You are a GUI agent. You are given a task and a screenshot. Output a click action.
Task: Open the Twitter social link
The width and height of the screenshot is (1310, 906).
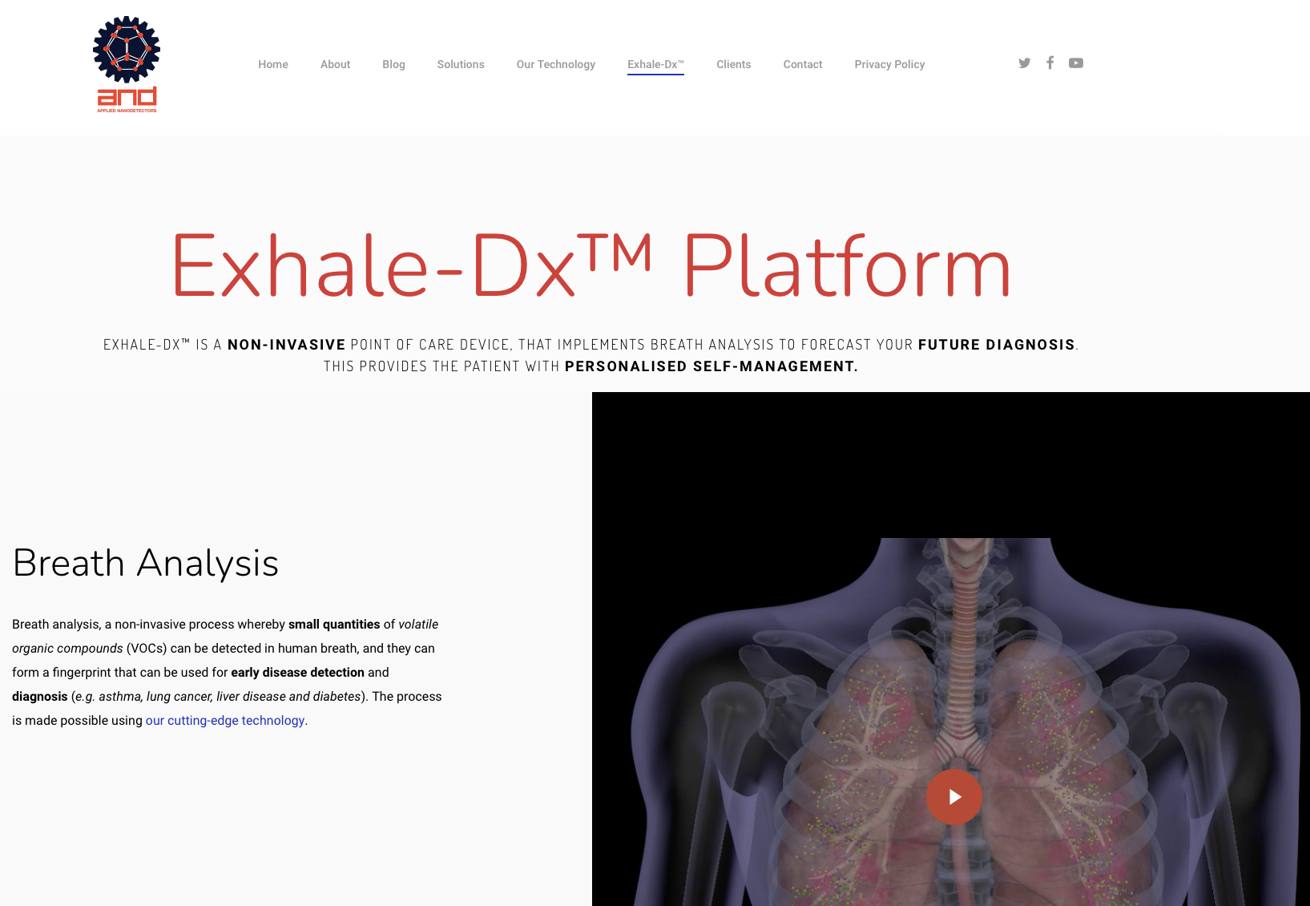pos(1024,63)
